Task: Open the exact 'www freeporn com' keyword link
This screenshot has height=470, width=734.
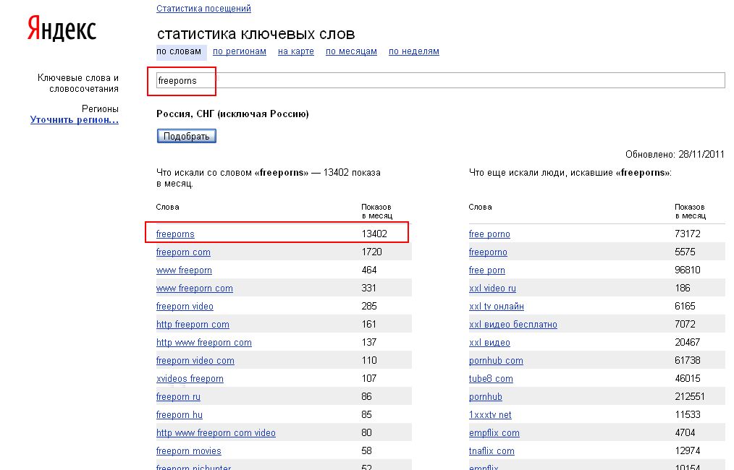Action: (195, 289)
